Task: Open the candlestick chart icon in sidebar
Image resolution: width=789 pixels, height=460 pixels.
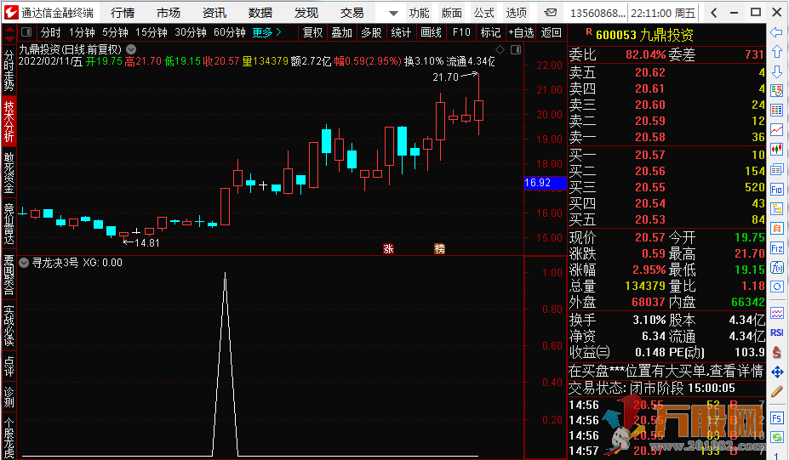Action: (x=776, y=150)
